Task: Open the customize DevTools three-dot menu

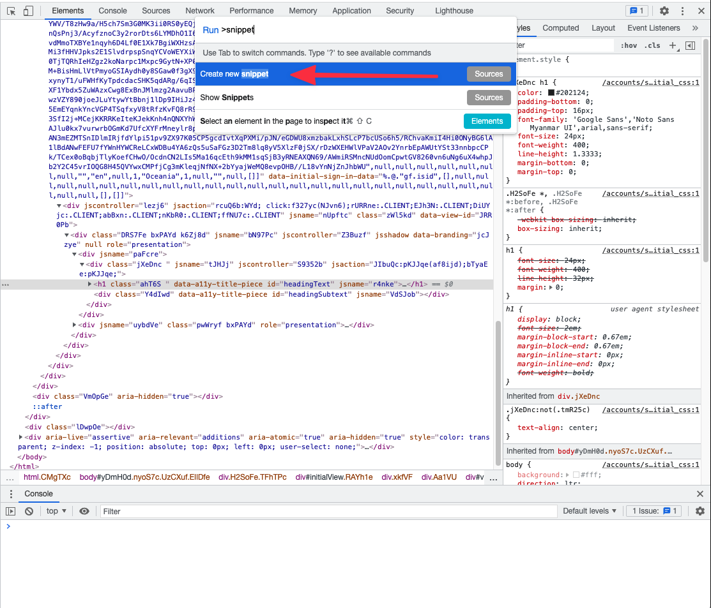Action: (684, 11)
